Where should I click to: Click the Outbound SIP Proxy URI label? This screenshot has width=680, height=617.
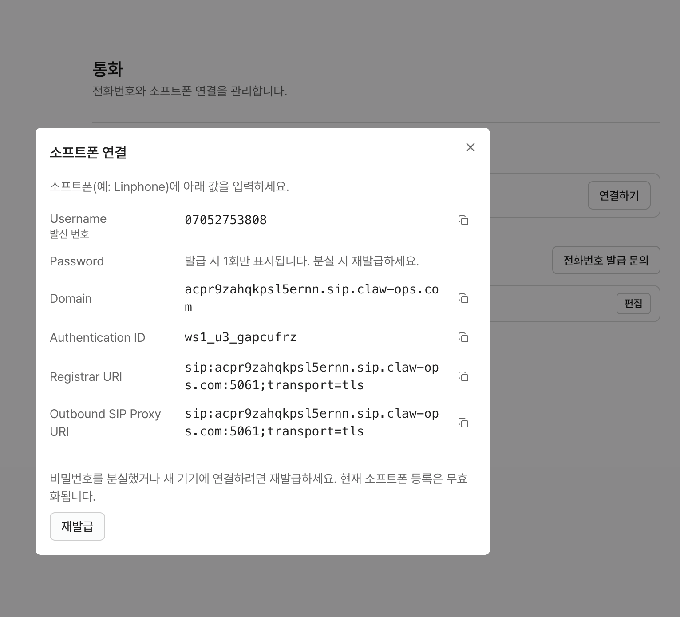click(105, 423)
